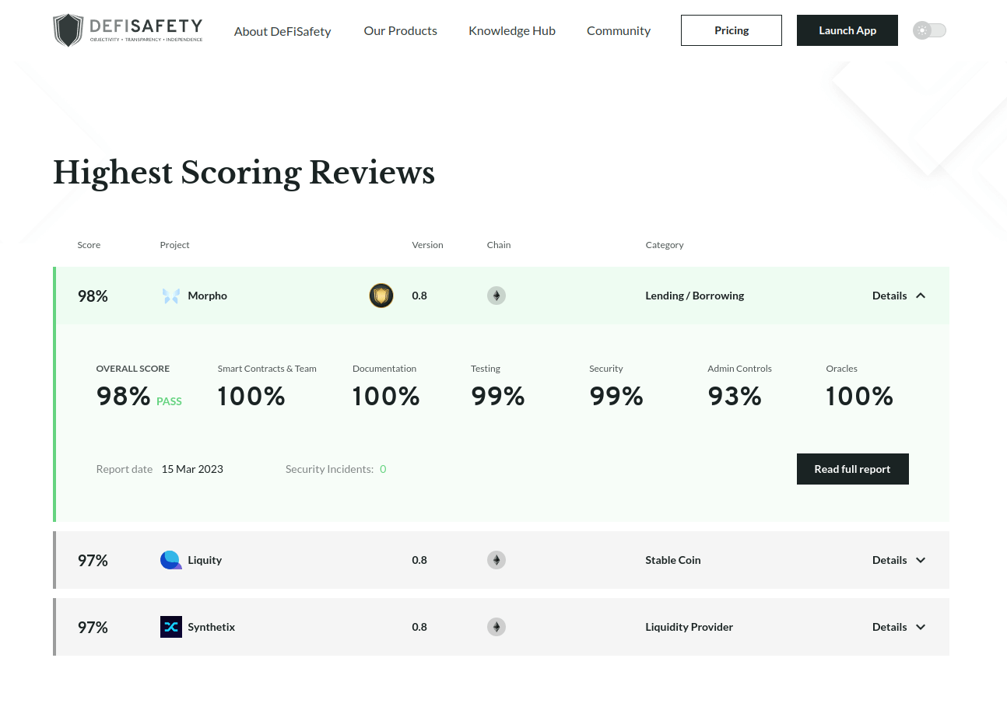Click the Smart Contracts & Team label
This screenshot has width=1007, height=707.
click(x=267, y=369)
